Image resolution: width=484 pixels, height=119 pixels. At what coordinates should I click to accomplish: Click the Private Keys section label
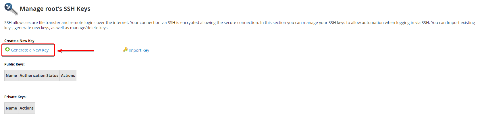coord(15,97)
